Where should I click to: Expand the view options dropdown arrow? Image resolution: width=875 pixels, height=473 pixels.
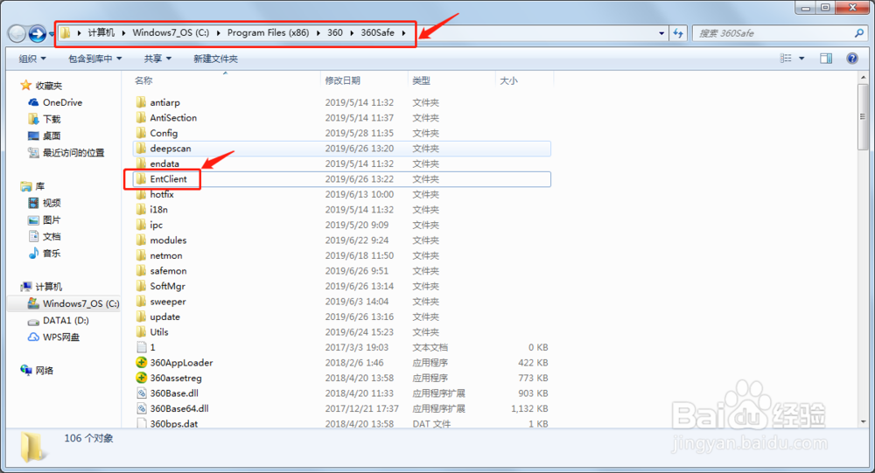tap(801, 59)
